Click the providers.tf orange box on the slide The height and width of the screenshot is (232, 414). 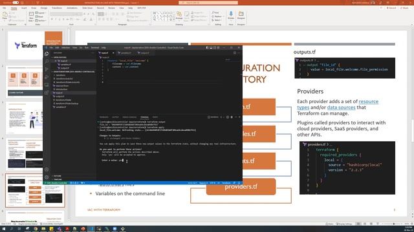click(241, 186)
